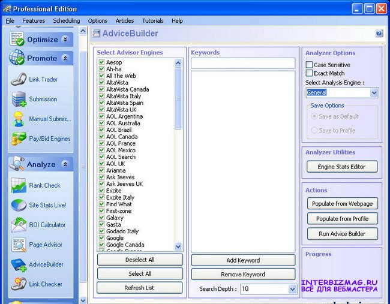Viewport: 390px width, 304px height.
Task: Uncheck the Aesop engine checkbox
Action: (x=101, y=62)
